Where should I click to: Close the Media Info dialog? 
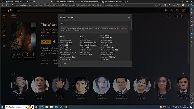click(129, 17)
